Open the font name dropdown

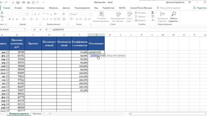[25, 14]
